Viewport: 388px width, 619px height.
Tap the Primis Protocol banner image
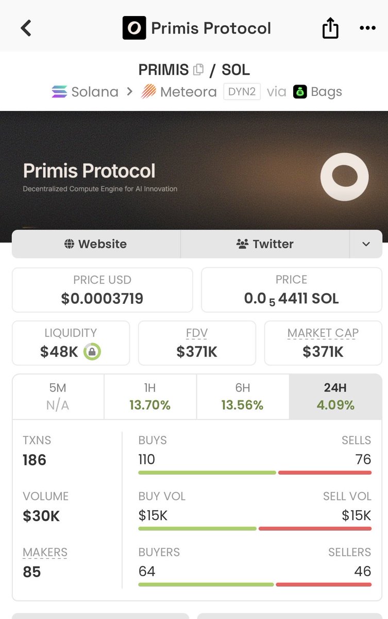coord(194,170)
